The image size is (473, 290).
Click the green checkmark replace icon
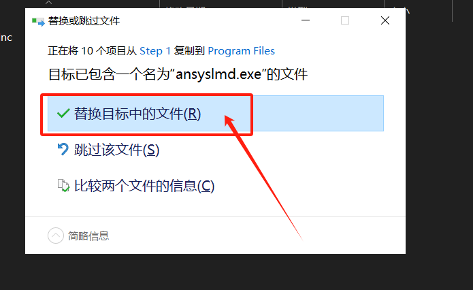point(63,114)
